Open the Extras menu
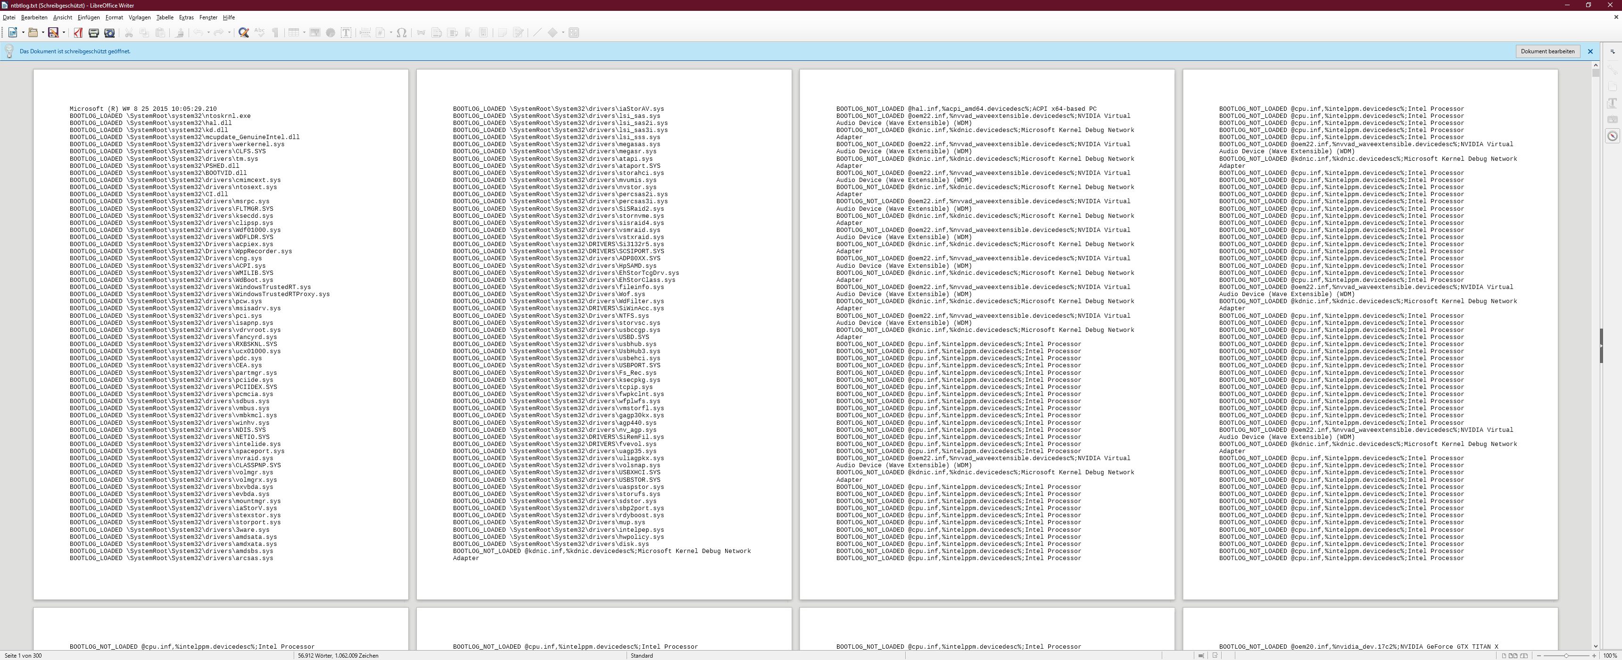 point(186,17)
